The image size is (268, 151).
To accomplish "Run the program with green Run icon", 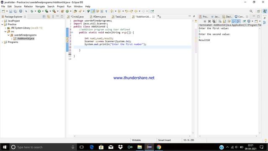I will click(39, 11).
